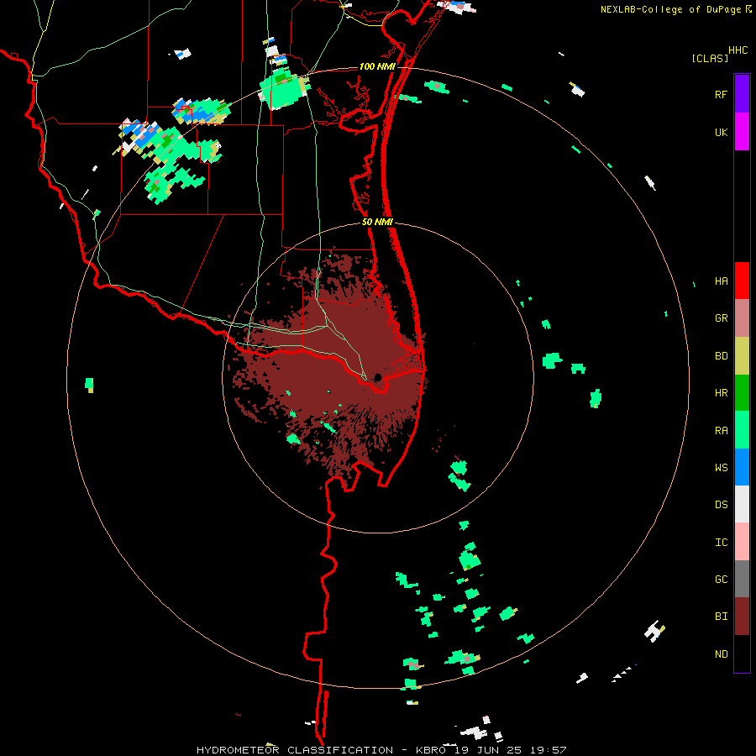
Task: Click the black radar site dot
Action: point(378,377)
